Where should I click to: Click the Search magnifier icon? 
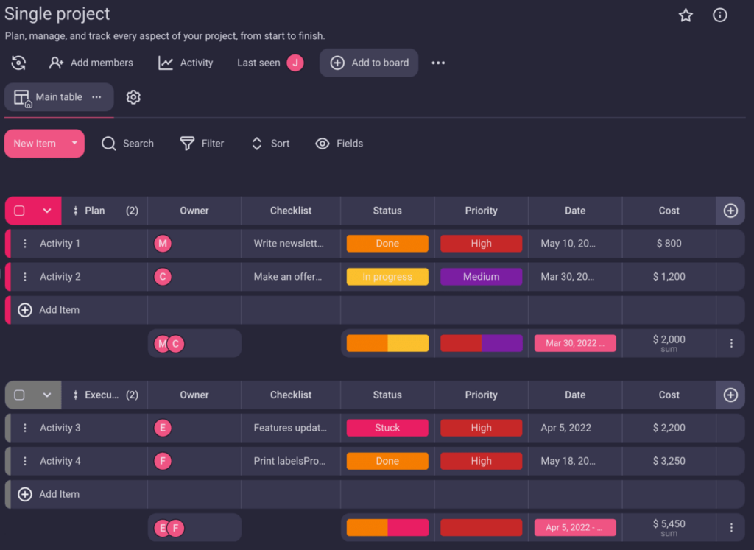click(x=109, y=144)
